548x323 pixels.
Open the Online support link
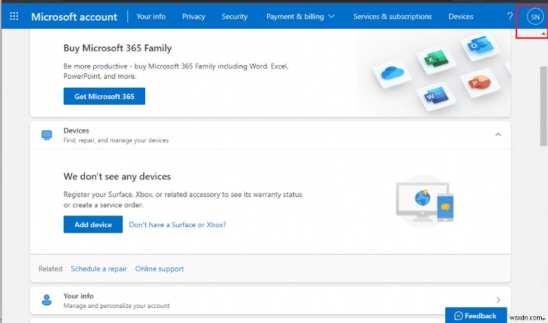point(159,269)
